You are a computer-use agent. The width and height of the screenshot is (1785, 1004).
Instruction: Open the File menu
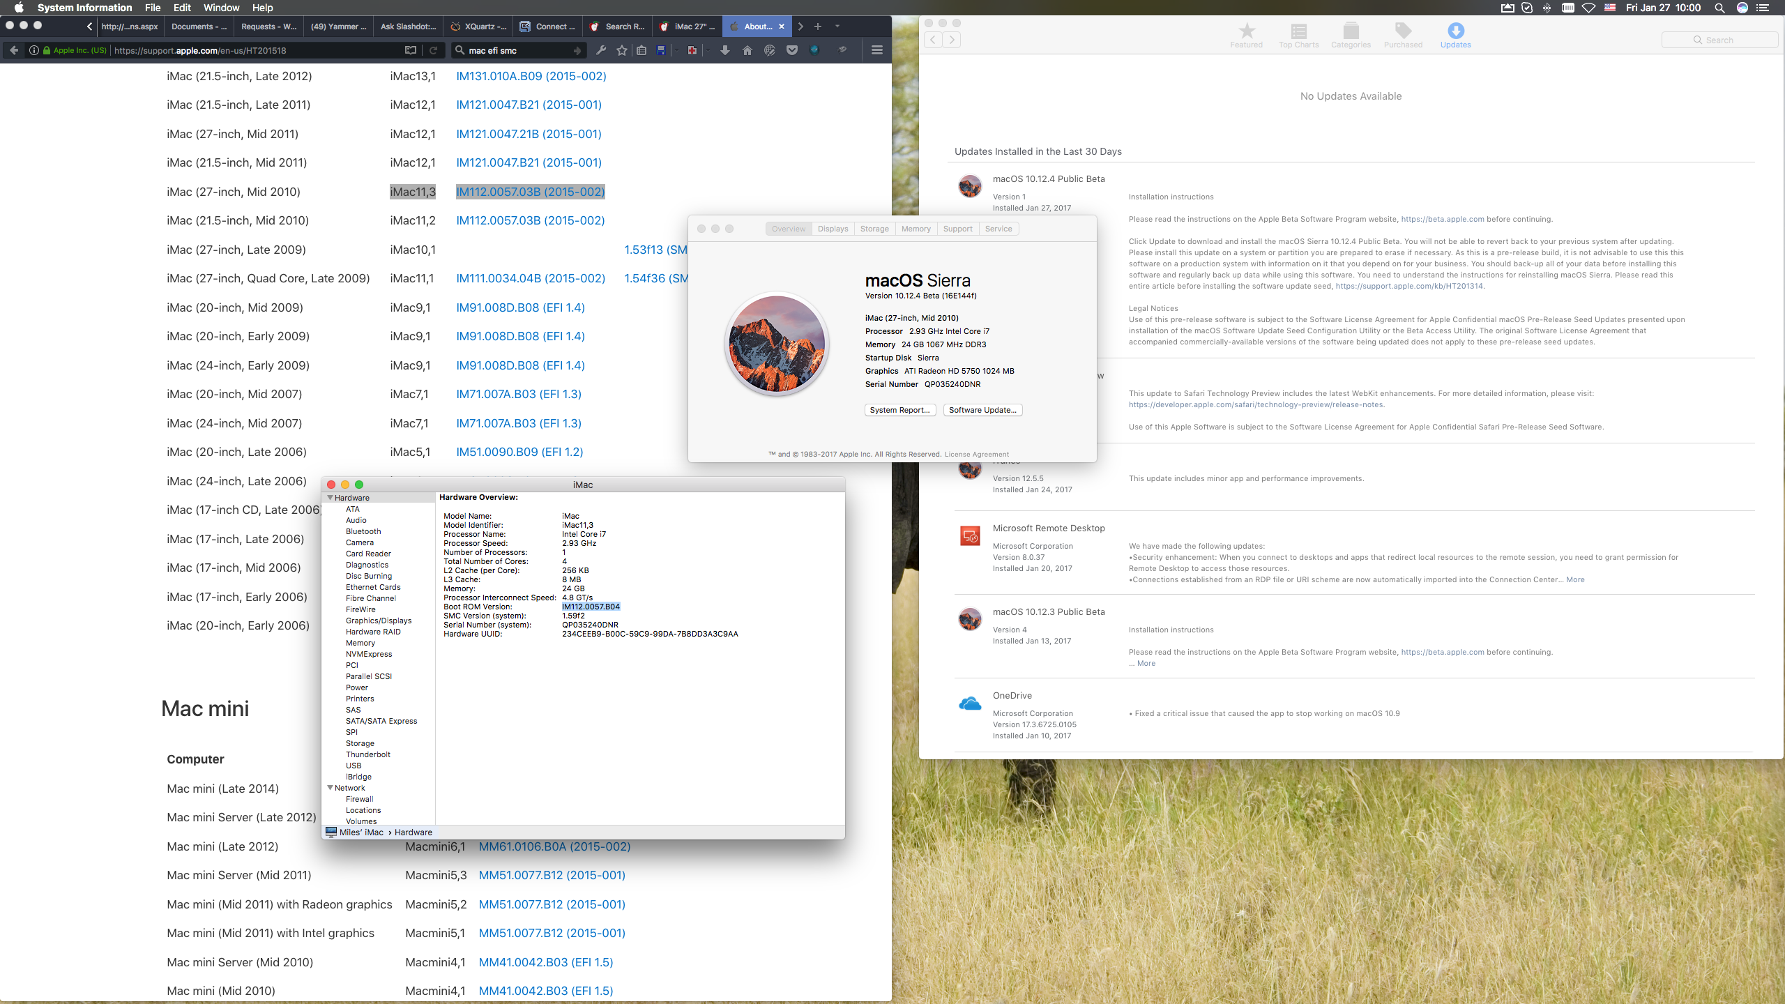coord(153,8)
